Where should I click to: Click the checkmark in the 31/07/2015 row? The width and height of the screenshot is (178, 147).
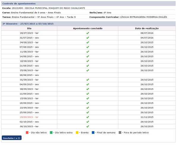point(88,38)
